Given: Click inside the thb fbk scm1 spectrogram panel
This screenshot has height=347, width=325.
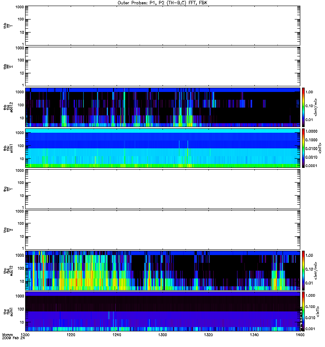Looking at the screenshot, I should click(162, 148).
